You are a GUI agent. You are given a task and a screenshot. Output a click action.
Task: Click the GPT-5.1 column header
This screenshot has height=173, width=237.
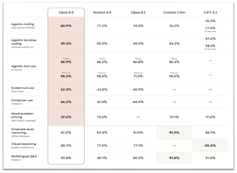210,12
